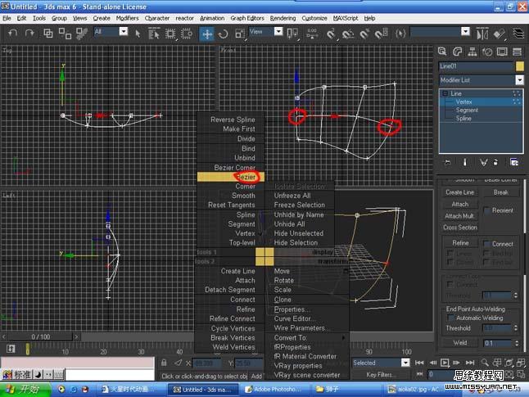Click the Create Line button in panel
This screenshot has width=529, height=397.
click(x=459, y=192)
